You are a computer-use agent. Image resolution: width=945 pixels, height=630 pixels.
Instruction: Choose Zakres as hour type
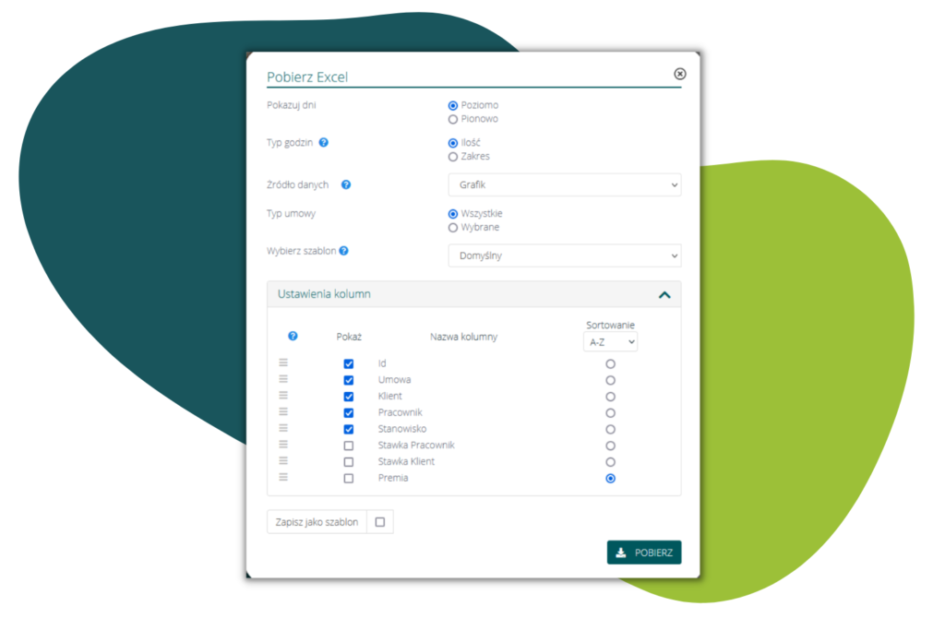pos(453,157)
